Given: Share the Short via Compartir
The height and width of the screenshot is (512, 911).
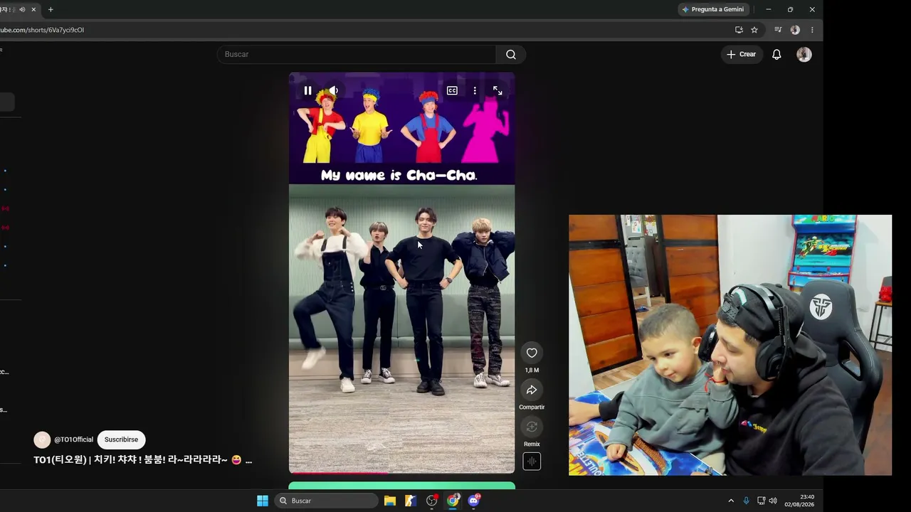Looking at the screenshot, I should pos(532,390).
